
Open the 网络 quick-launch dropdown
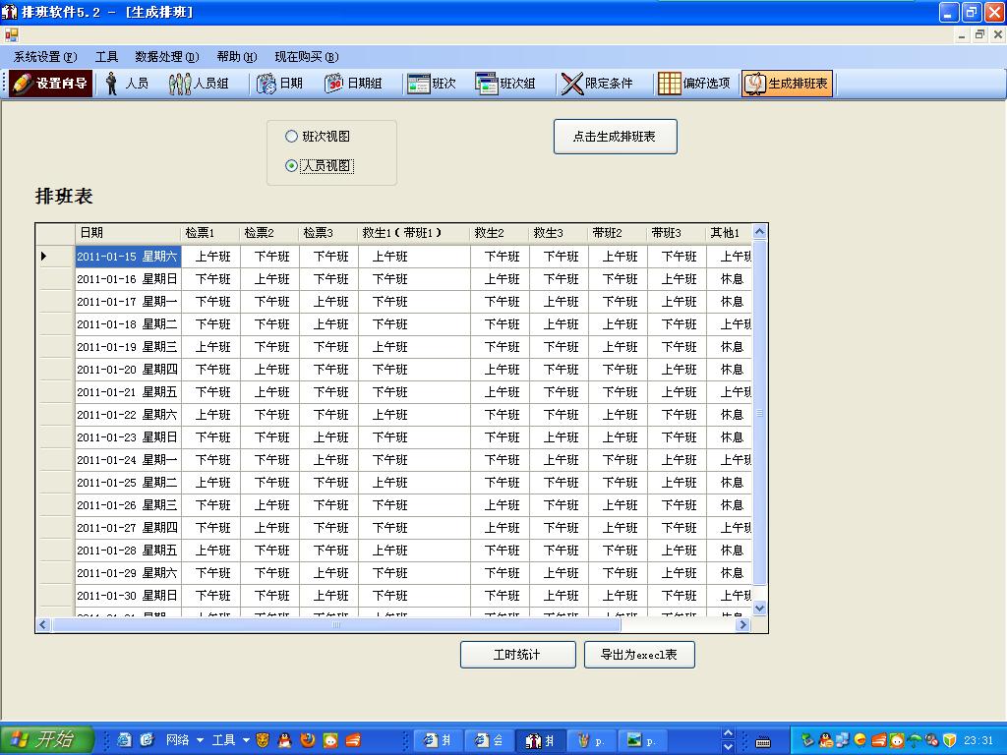point(184,740)
